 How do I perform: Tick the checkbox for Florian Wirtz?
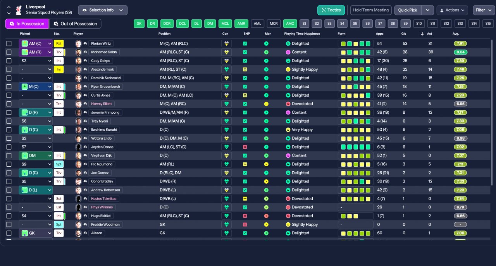point(9,43)
